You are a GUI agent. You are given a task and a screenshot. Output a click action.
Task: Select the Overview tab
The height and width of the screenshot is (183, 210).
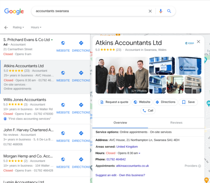tap(120, 123)
